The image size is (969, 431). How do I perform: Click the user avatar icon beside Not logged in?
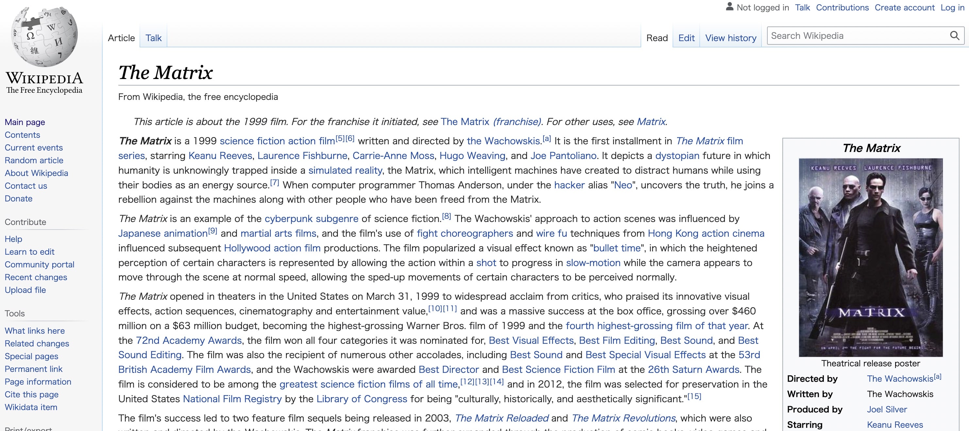[729, 7]
